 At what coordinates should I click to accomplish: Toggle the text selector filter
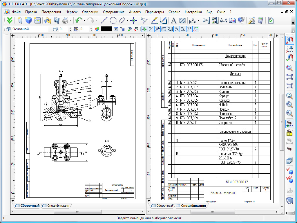coord(177,29)
